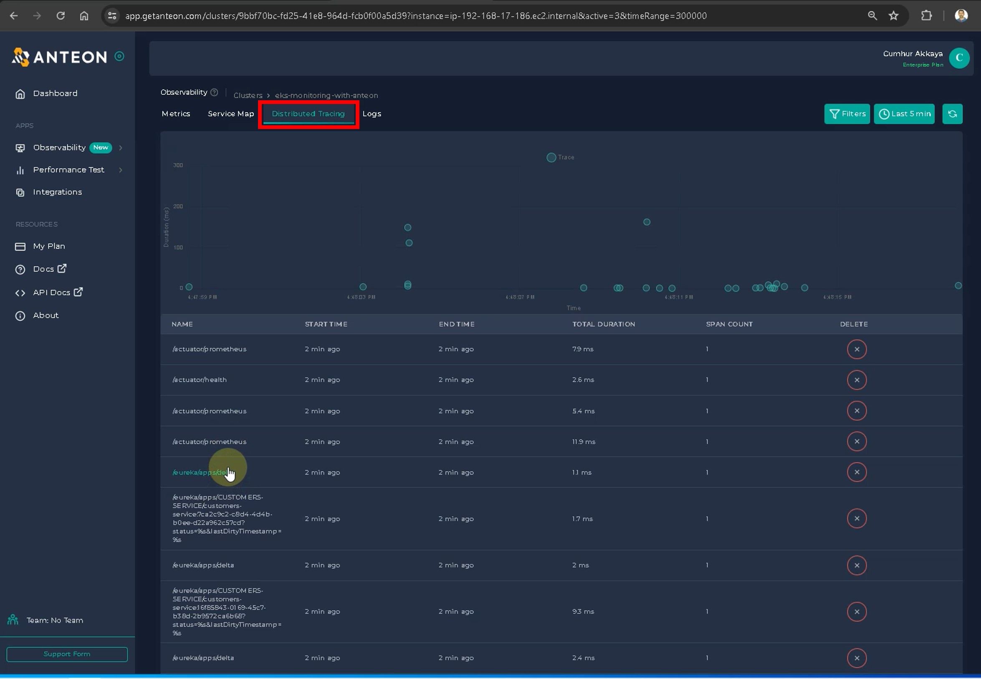Click the browser address bar URL

pyautogui.click(x=415, y=16)
